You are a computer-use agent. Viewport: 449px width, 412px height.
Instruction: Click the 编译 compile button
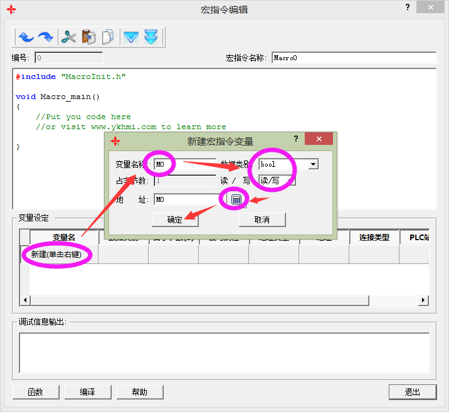[87, 392]
